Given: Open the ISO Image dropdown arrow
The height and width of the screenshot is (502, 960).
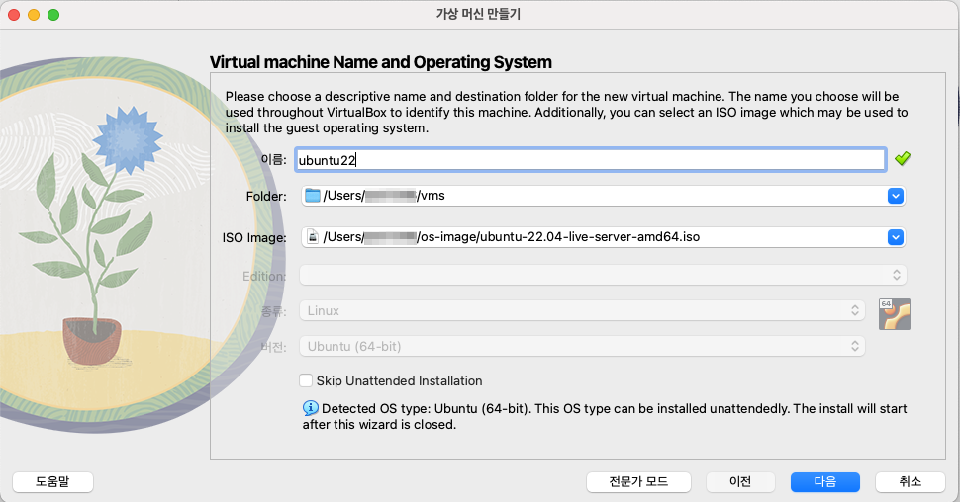Looking at the screenshot, I should click(895, 237).
